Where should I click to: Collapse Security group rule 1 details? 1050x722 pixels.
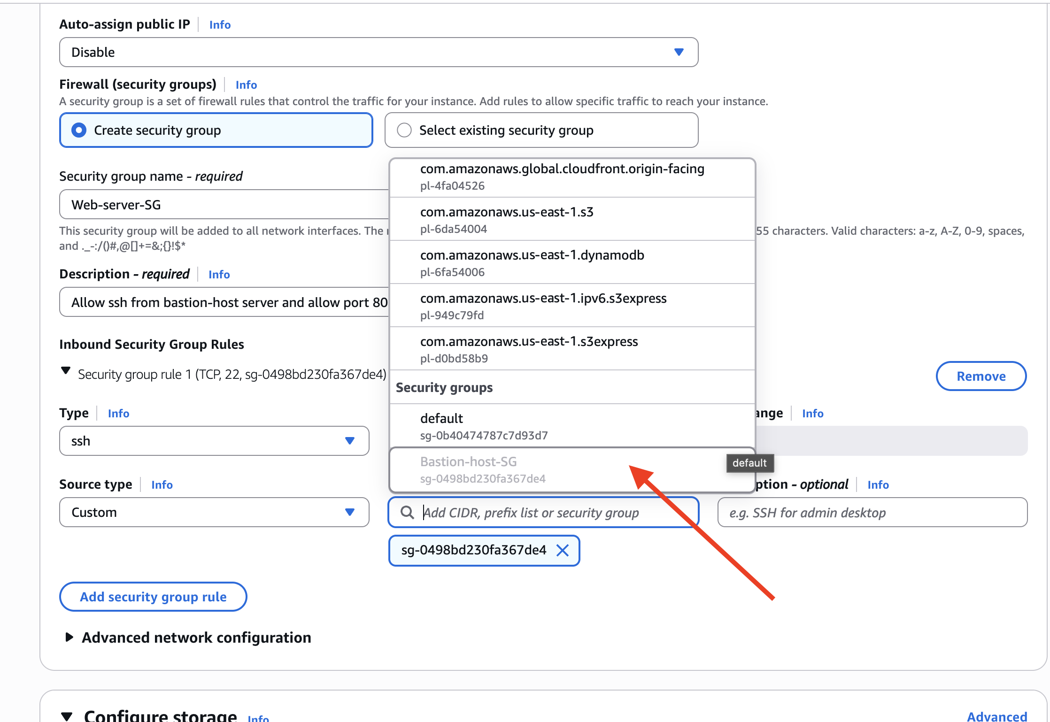pyautogui.click(x=66, y=371)
